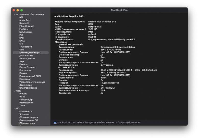Click the 2560 x 1600, Retina value
This screenshot has height=140, width=199.
pyautogui.click(x=111, y=50)
